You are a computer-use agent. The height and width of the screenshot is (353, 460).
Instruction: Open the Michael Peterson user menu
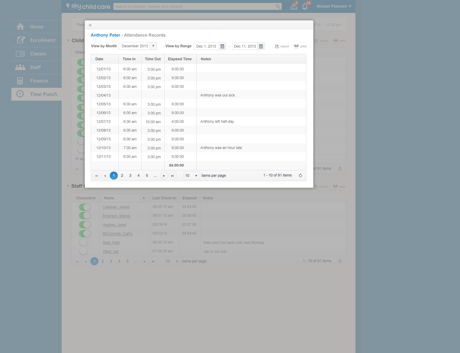[334, 6]
